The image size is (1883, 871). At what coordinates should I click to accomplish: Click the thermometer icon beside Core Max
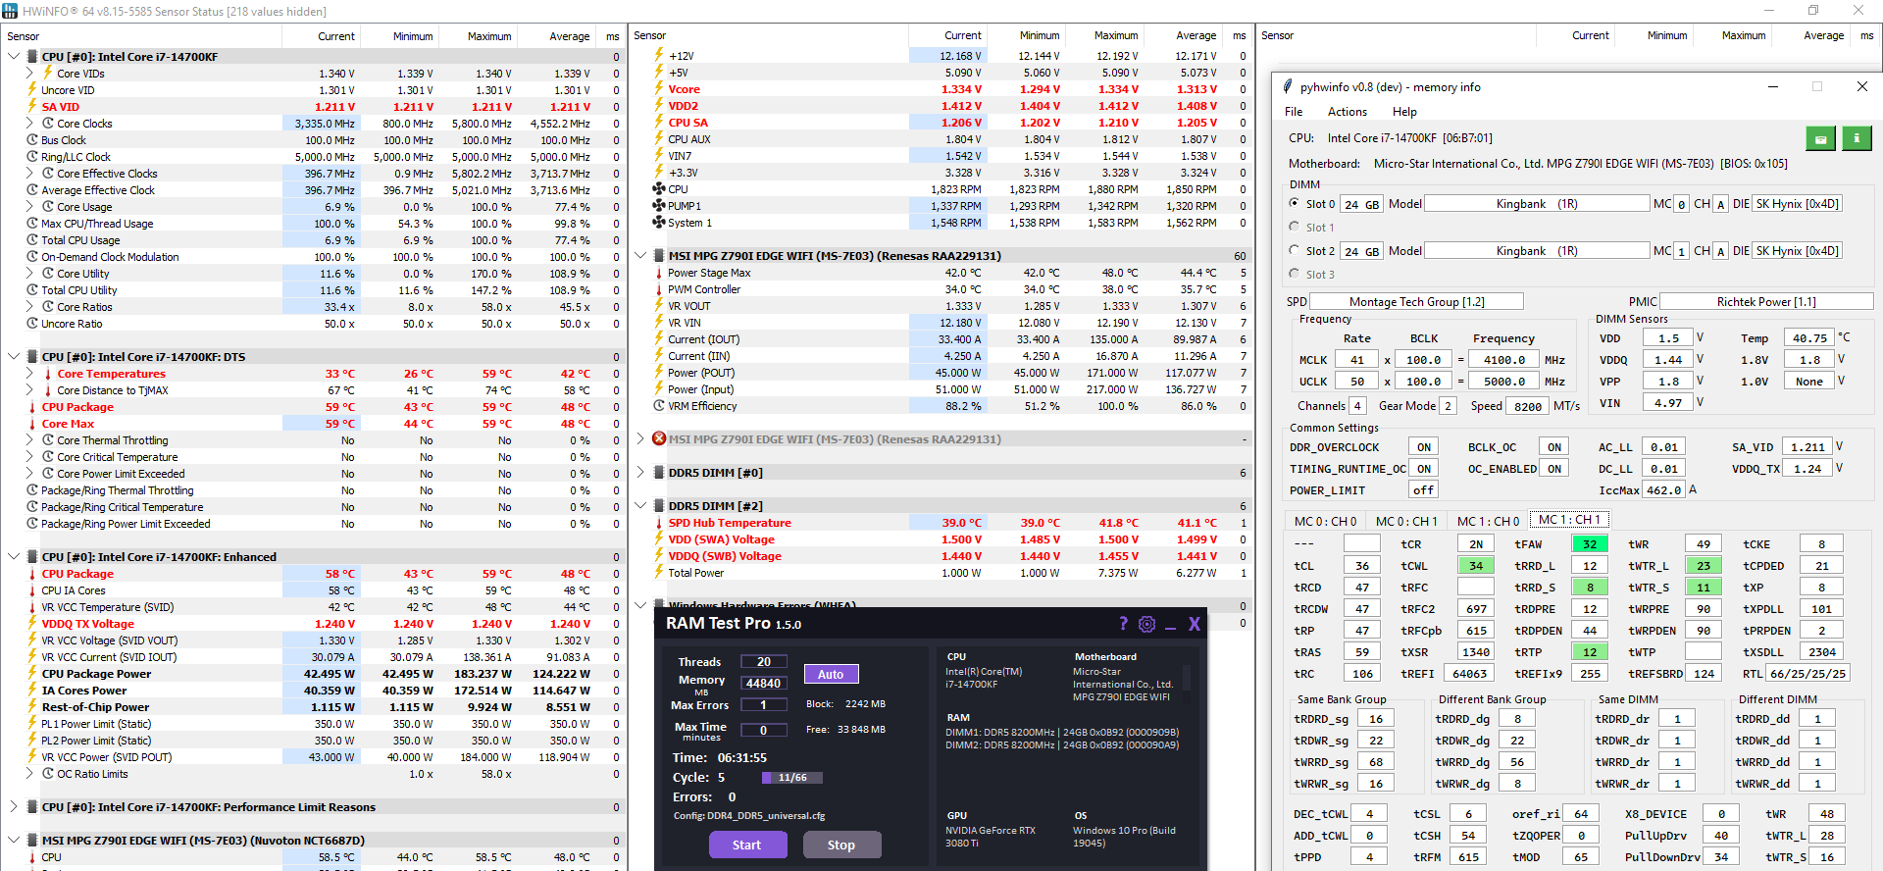32,424
